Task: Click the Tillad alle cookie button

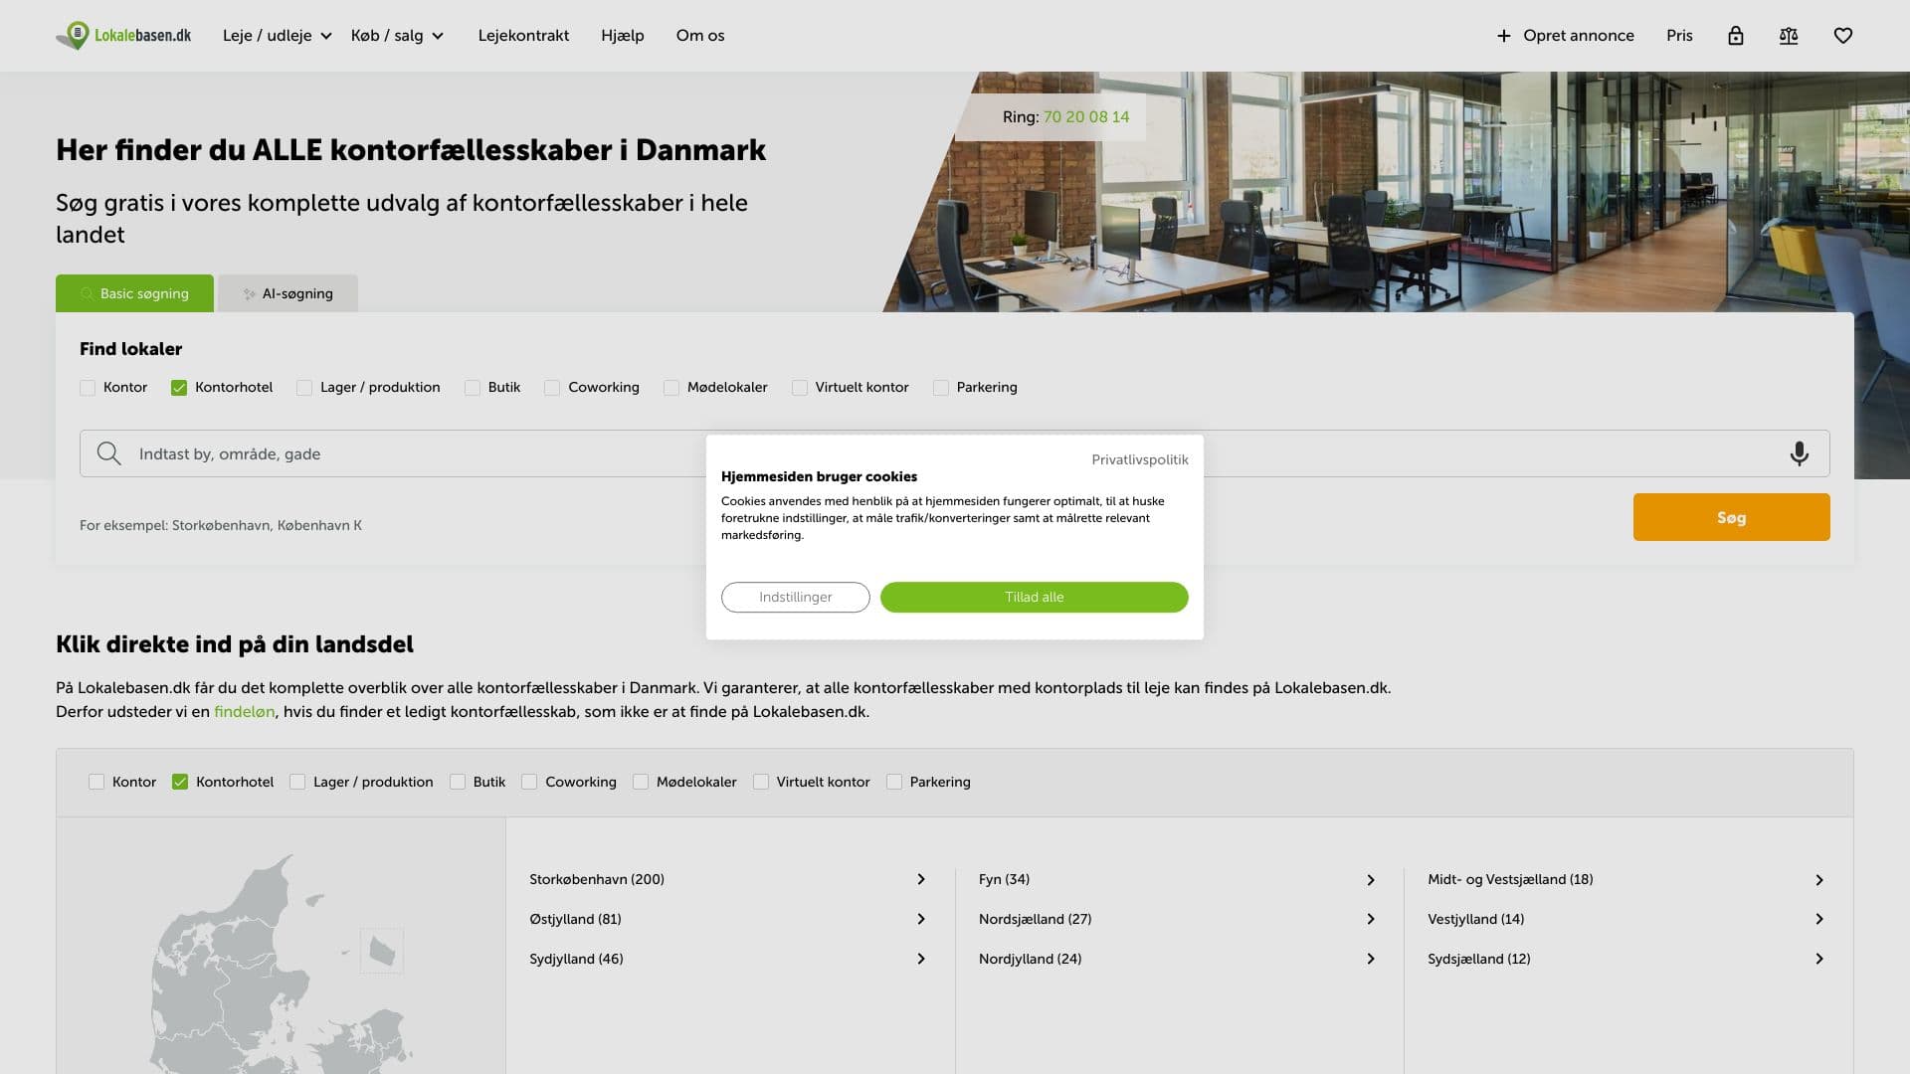Action: pos(1034,597)
